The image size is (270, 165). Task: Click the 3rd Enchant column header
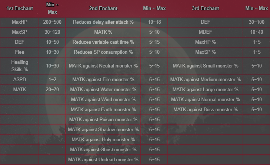click(x=205, y=8)
